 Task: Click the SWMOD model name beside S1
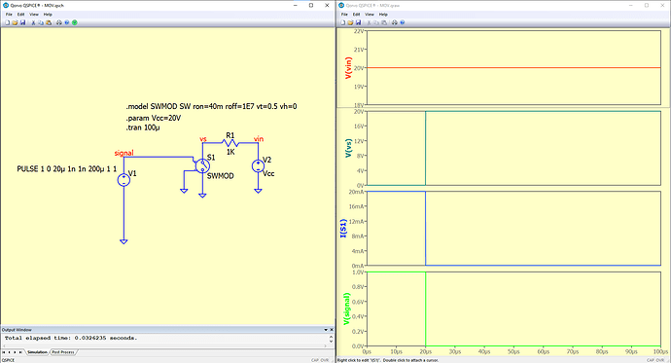[221, 176]
